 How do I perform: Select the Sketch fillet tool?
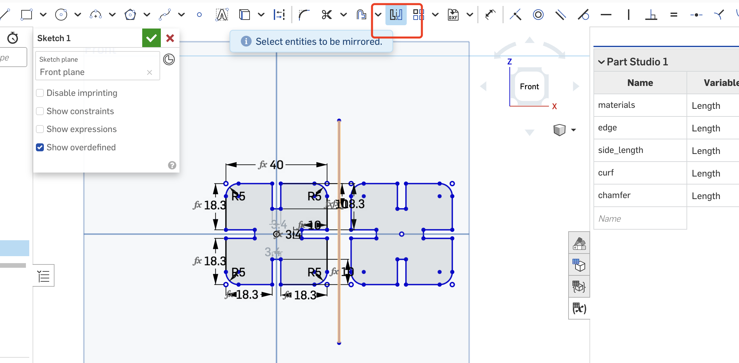tap(304, 15)
